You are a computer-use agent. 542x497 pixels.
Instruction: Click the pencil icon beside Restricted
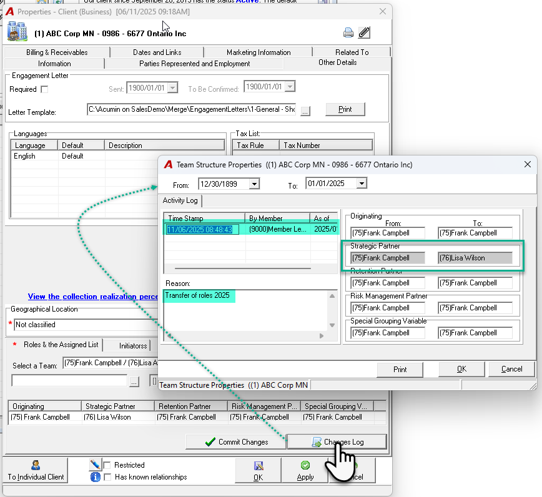coord(95,465)
